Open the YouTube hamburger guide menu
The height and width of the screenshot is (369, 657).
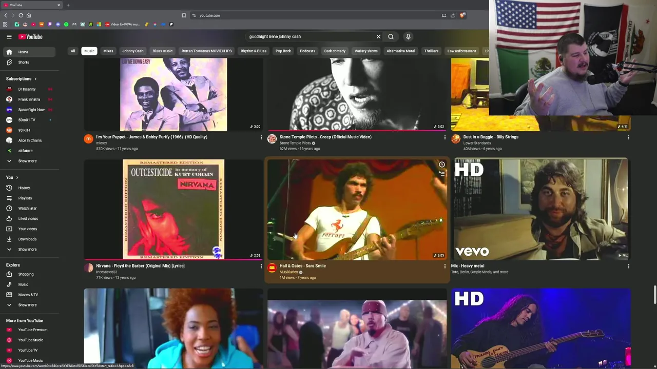point(9,37)
